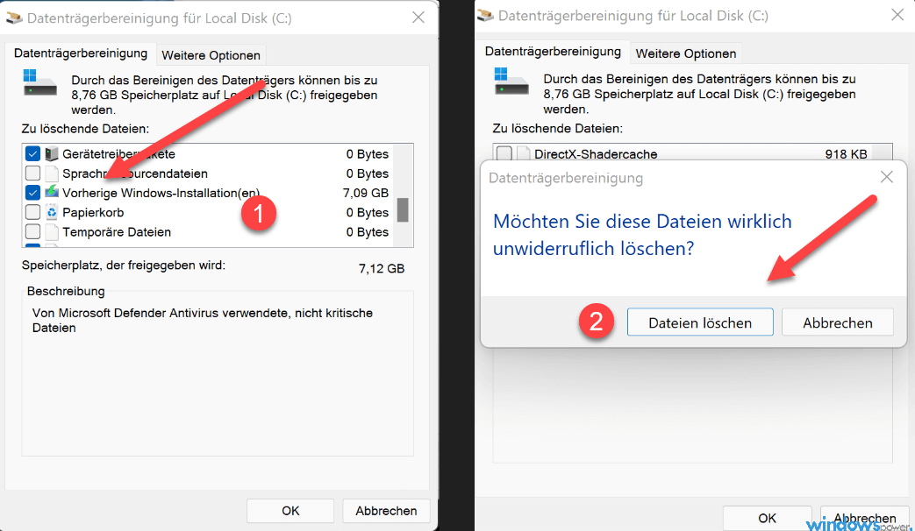The height and width of the screenshot is (531, 915).
Task: Click the Vorherige Windows-Installation(en) icon
Action: pyautogui.click(x=50, y=193)
